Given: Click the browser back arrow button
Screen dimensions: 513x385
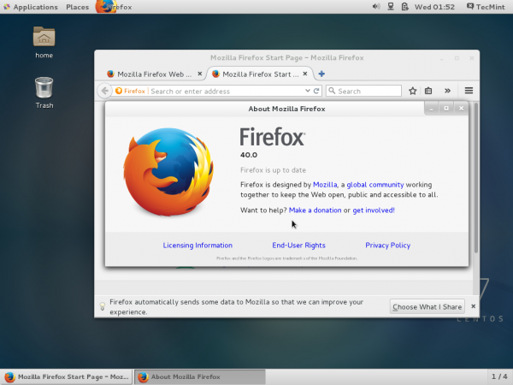Looking at the screenshot, I should [104, 91].
